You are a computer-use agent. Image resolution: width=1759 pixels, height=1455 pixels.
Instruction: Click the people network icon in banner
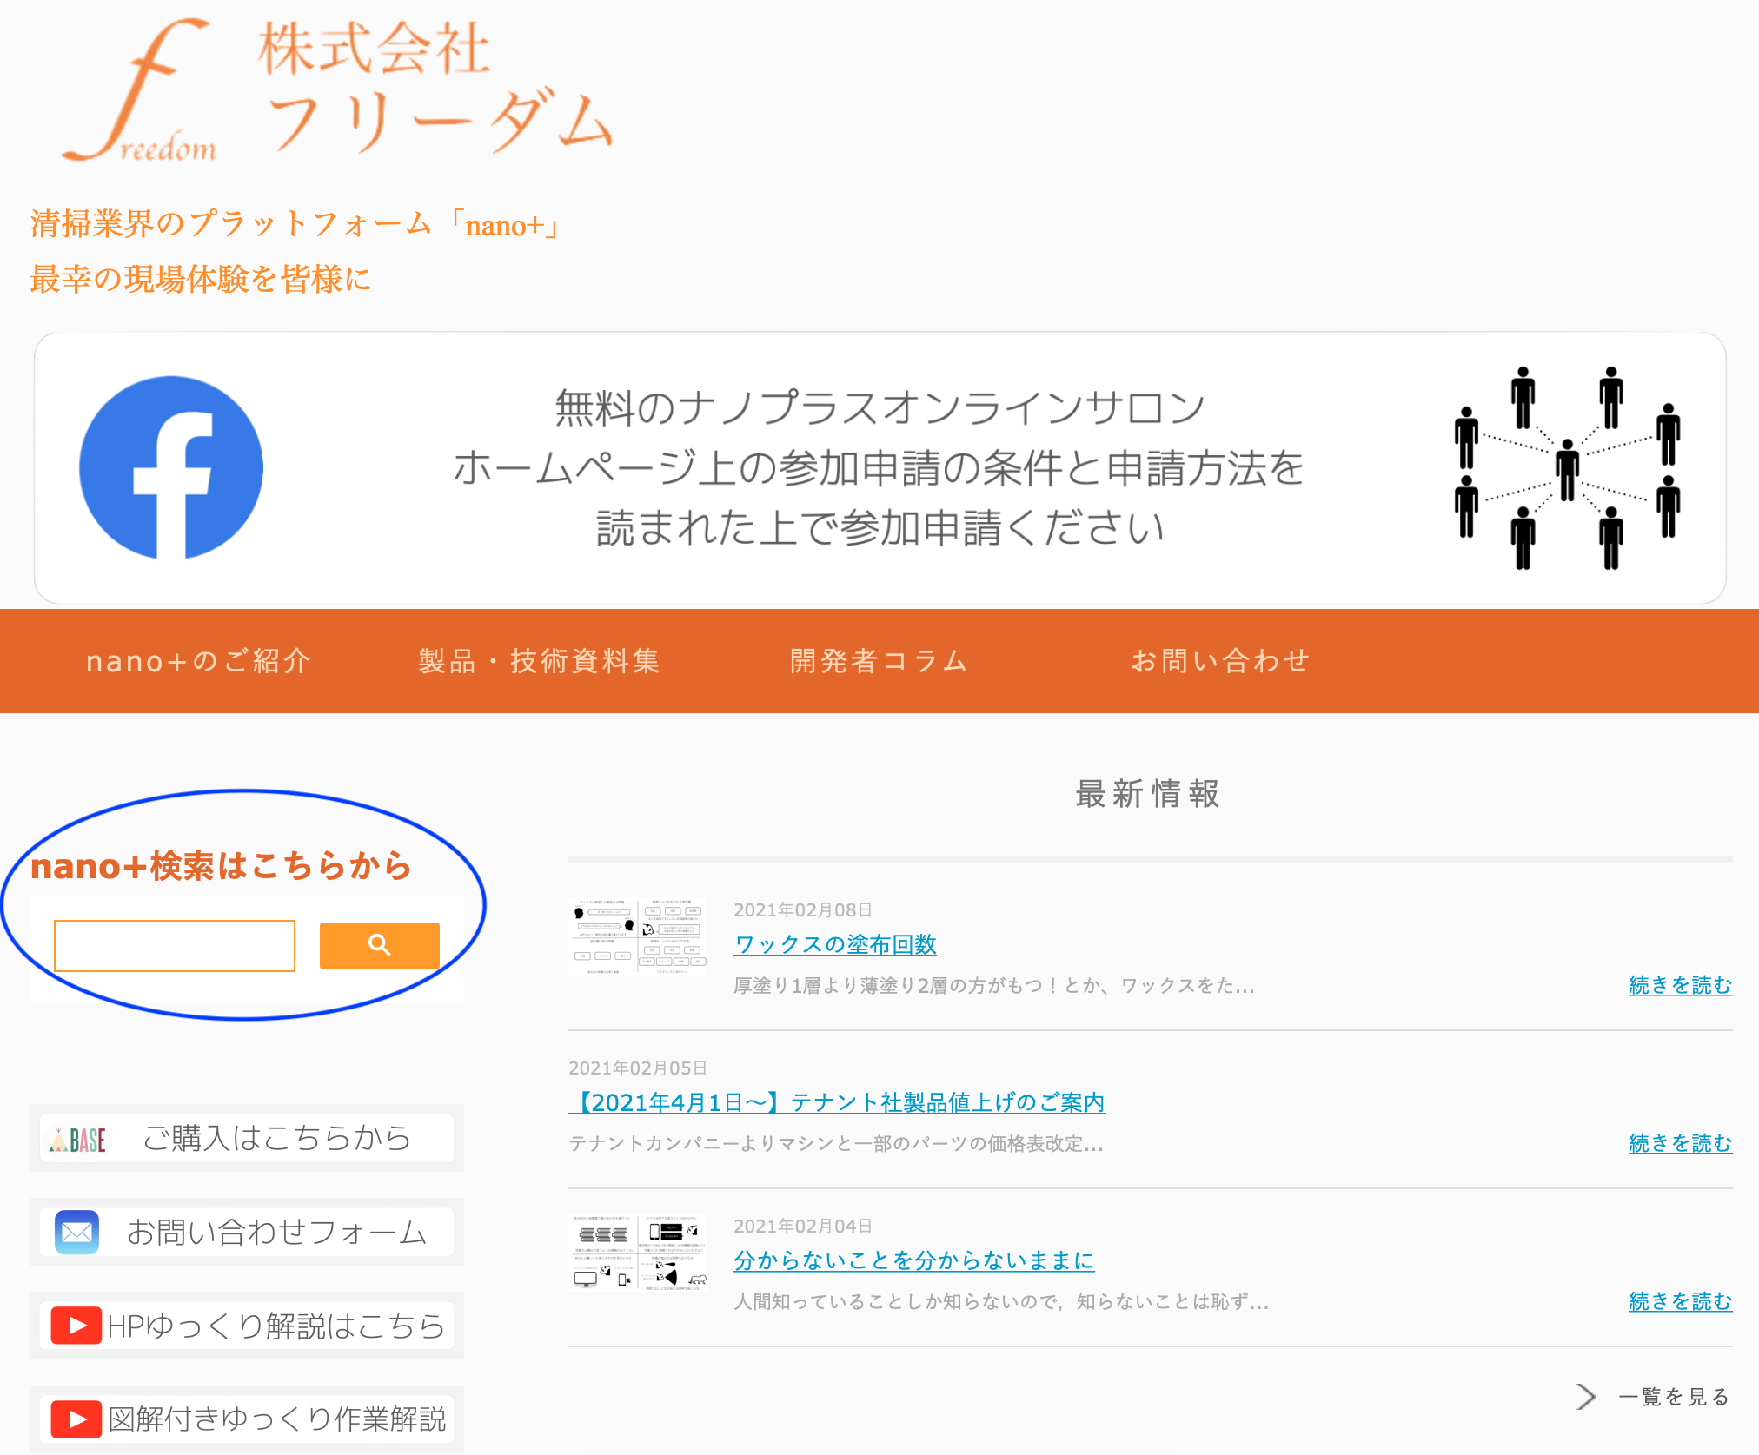tap(1567, 467)
